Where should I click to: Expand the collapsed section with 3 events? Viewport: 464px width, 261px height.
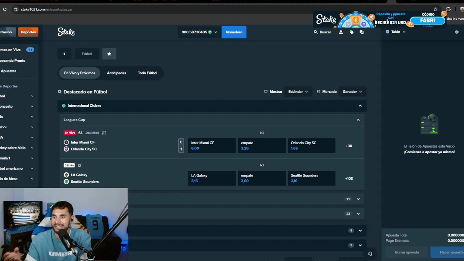pyautogui.click(x=360, y=245)
